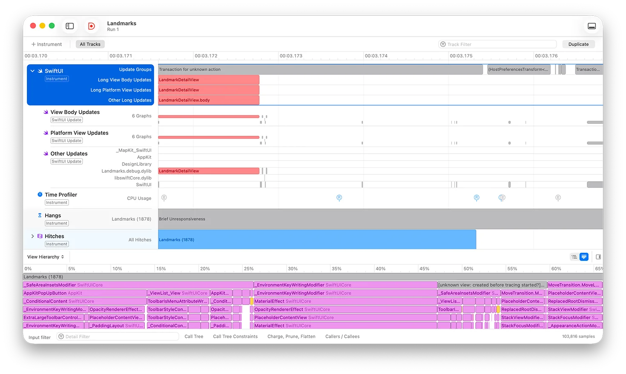The height and width of the screenshot is (374, 626).
Task: Click the SwiftUI Instrument badge
Action: coord(57,79)
